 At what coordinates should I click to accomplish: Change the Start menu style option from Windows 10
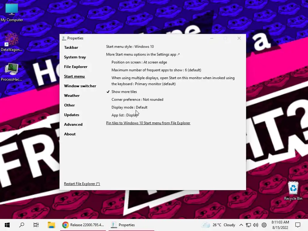click(x=130, y=47)
